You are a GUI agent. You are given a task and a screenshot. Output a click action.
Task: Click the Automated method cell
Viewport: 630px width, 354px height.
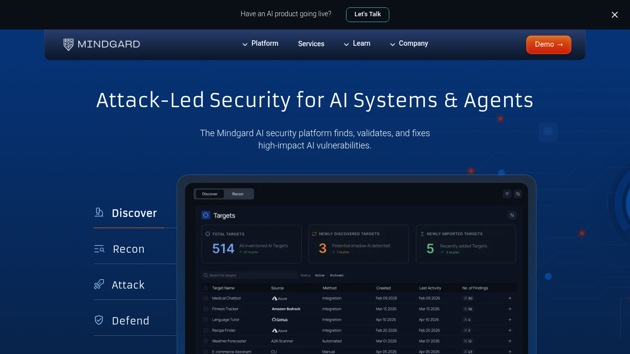tap(332, 341)
